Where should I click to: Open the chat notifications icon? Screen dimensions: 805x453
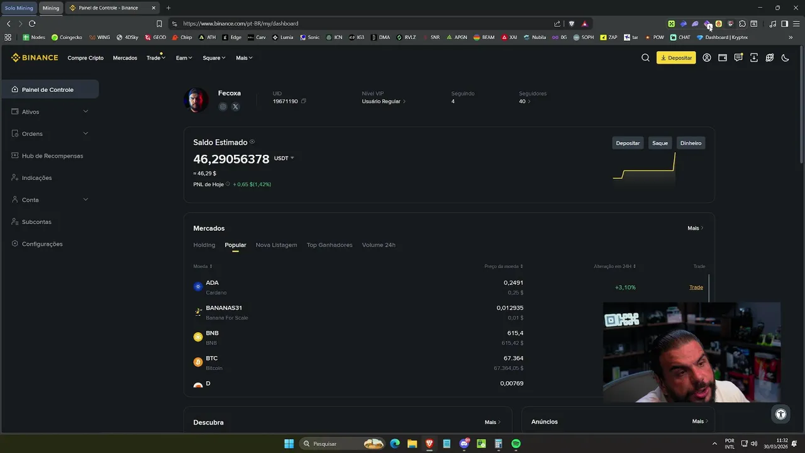point(738,58)
